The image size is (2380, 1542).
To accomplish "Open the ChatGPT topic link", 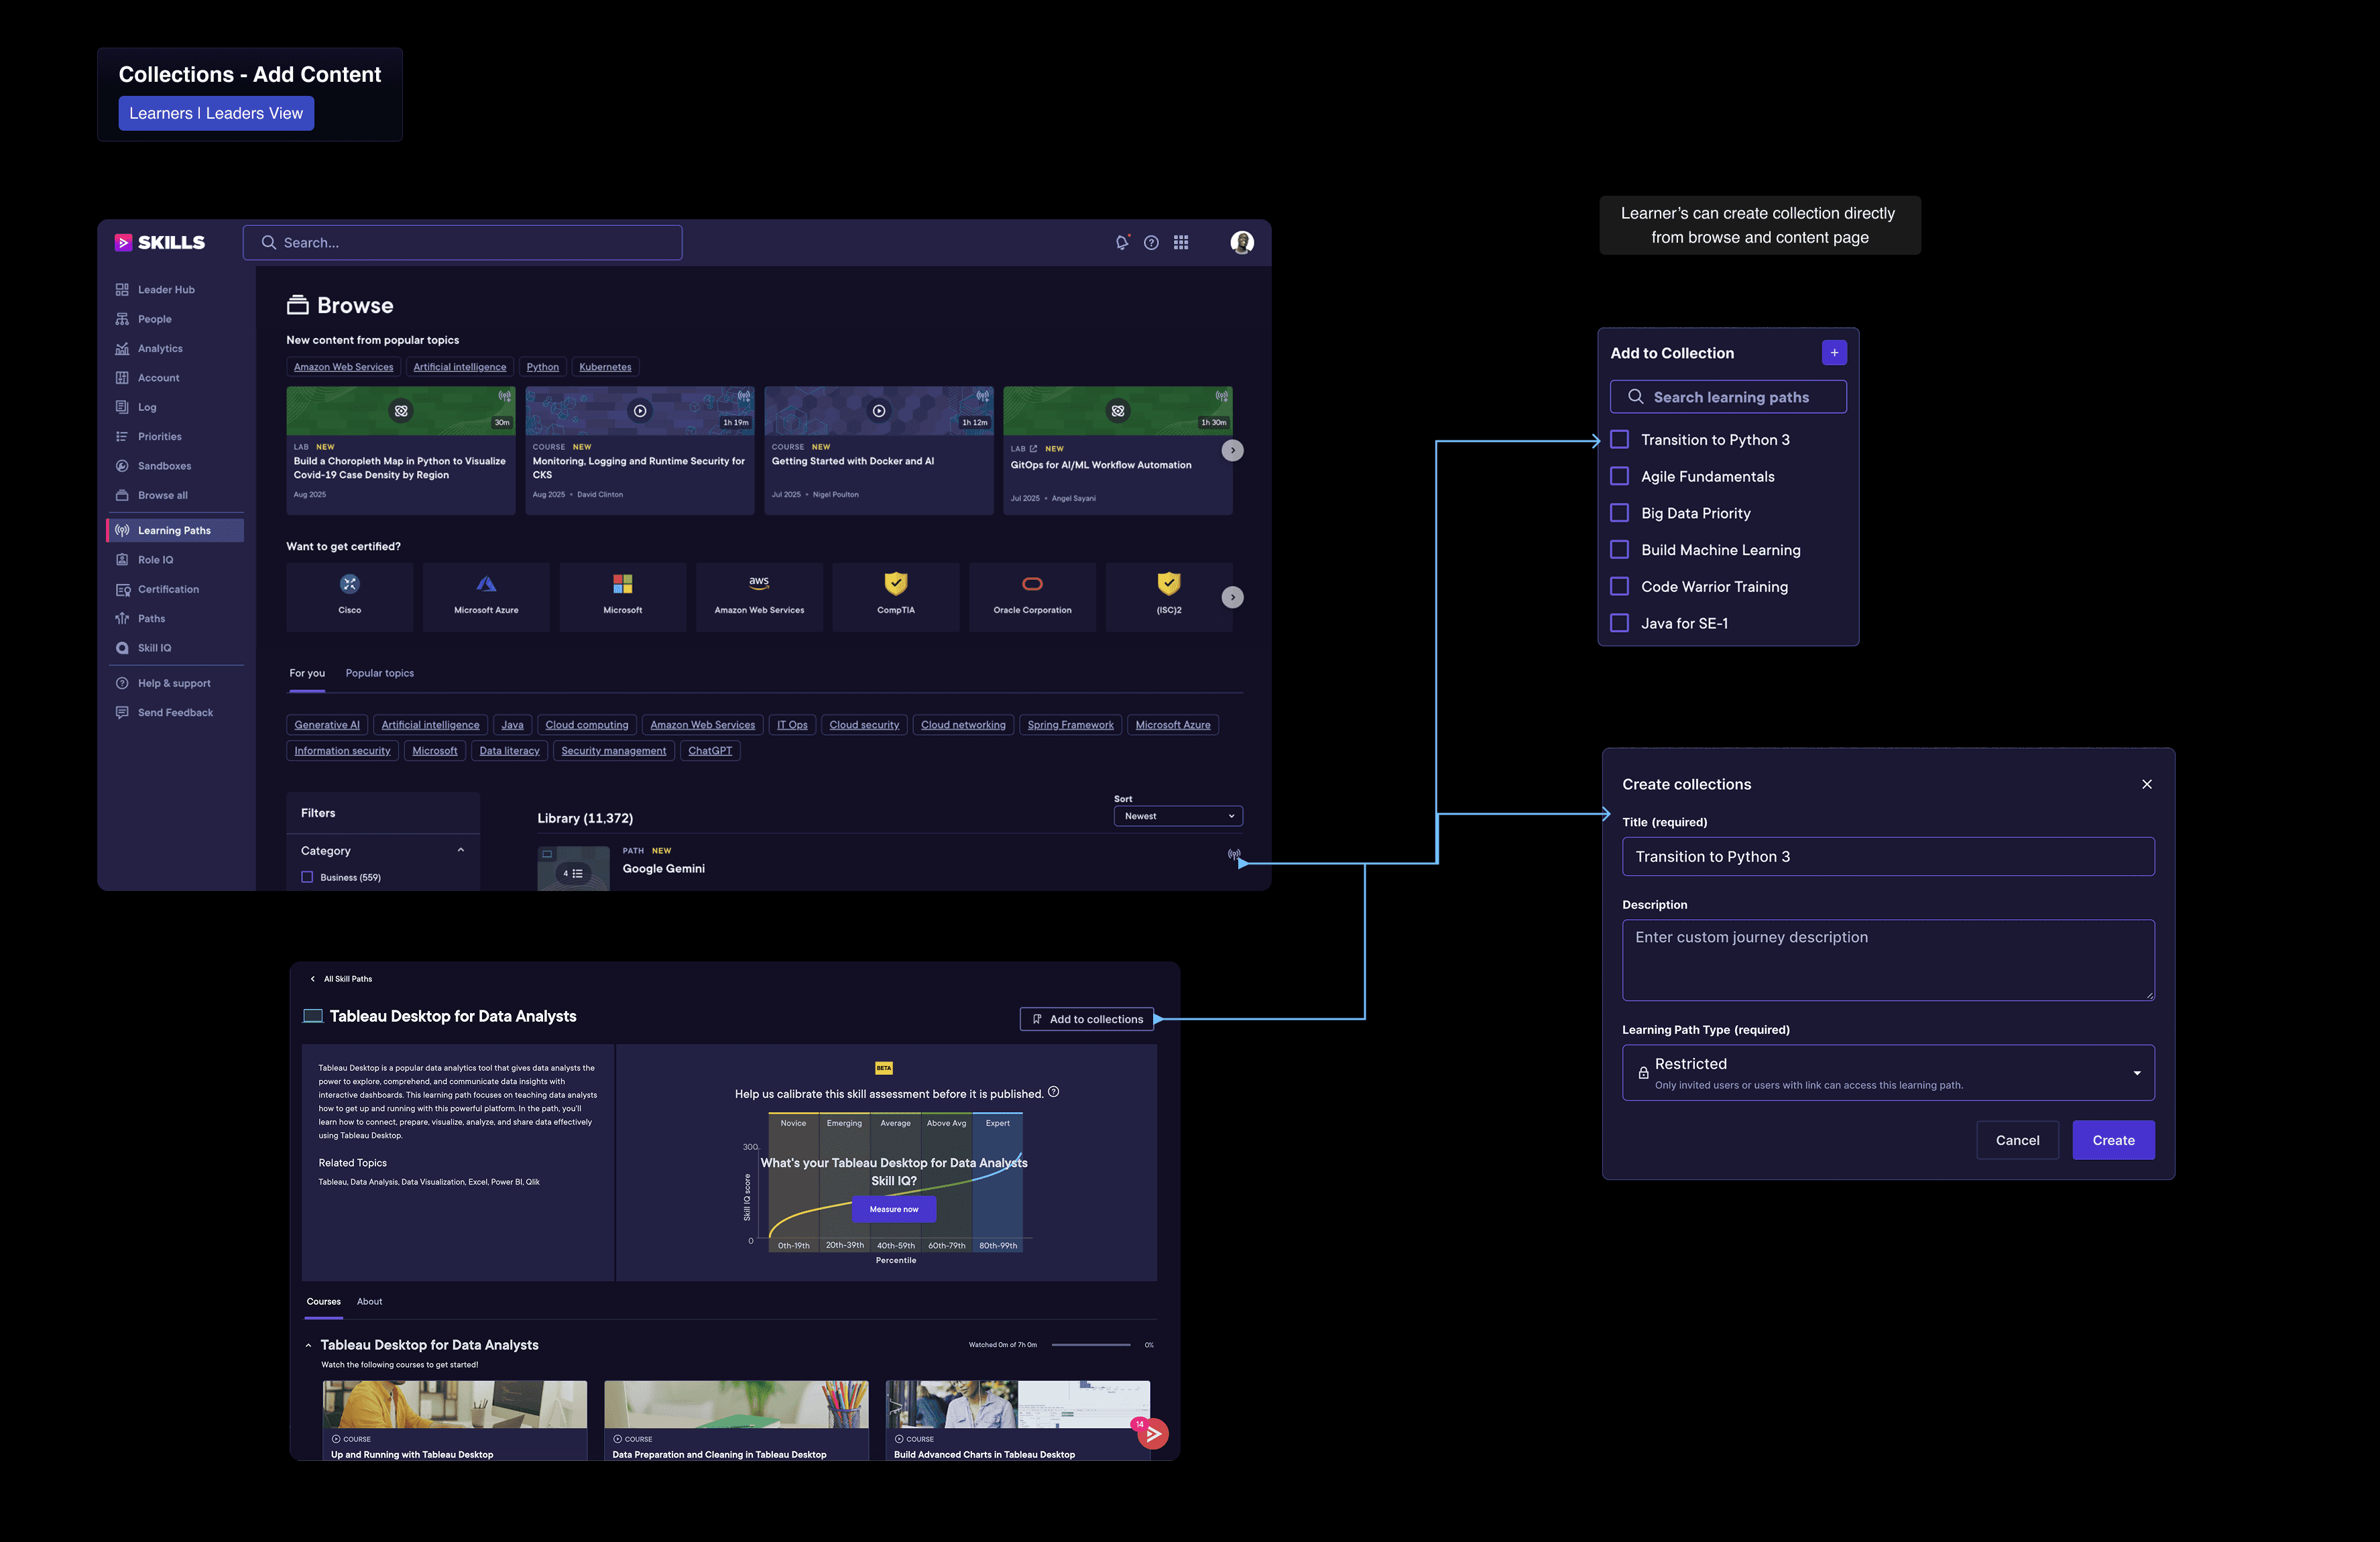I will [710, 751].
